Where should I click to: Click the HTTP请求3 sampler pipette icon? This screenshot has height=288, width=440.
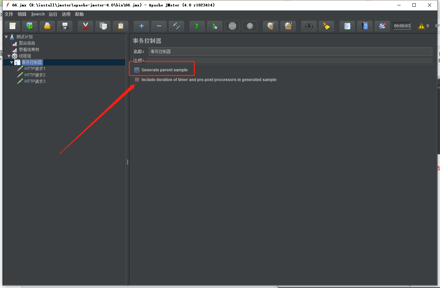pyautogui.click(x=20, y=81)
